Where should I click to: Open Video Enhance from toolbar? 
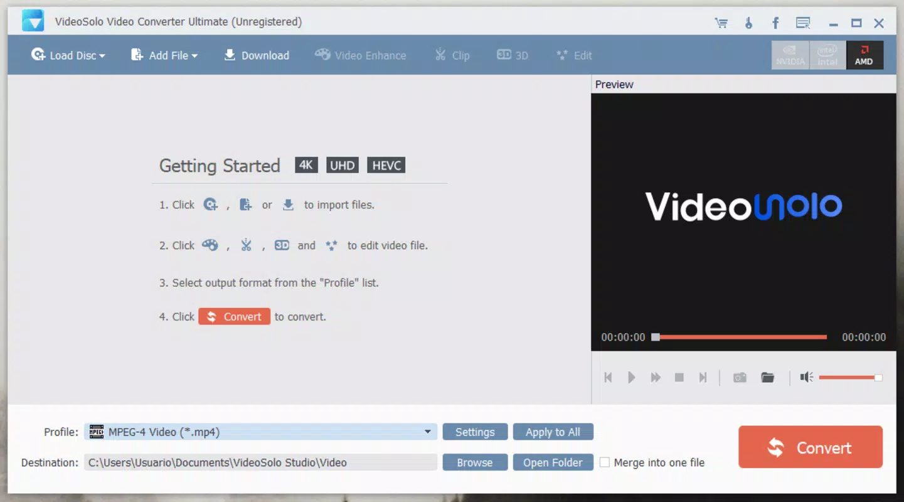tap(361, 55)
